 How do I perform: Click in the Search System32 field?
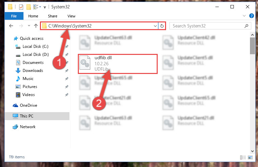[x=207, y=26]
